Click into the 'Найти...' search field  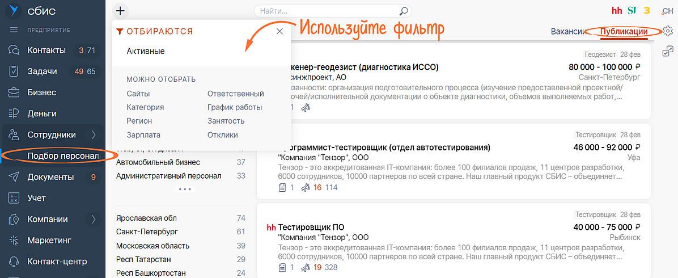[326, 11]
